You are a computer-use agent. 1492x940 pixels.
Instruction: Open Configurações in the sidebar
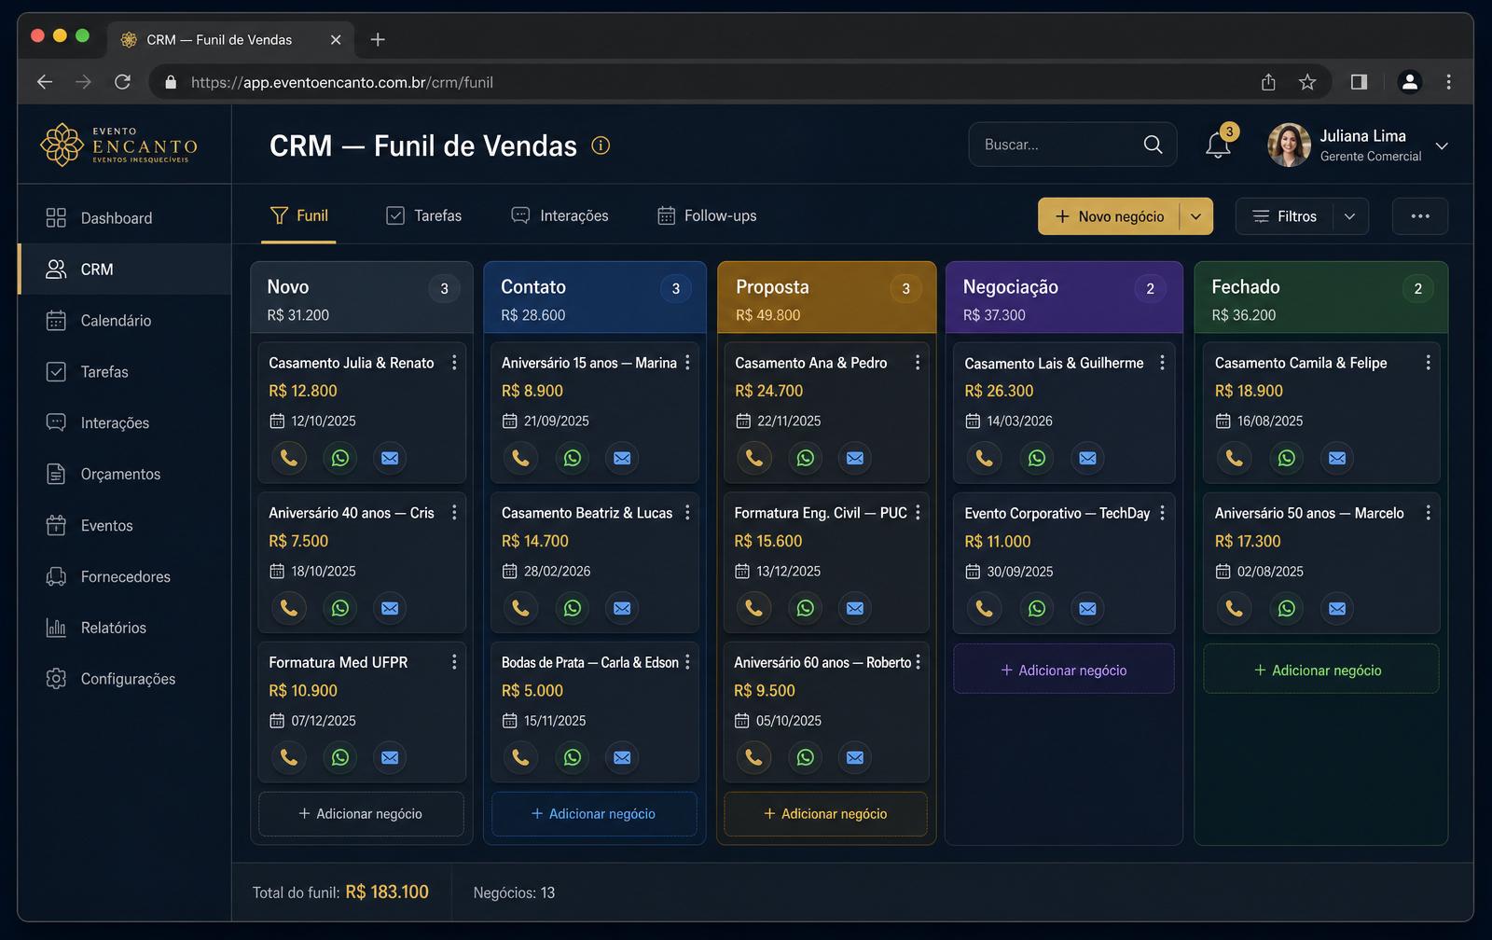[x=124, y=679]
